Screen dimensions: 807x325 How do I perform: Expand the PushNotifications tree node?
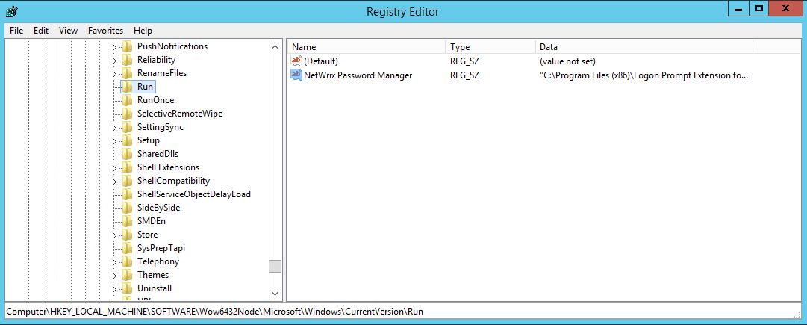coord(115,47)
